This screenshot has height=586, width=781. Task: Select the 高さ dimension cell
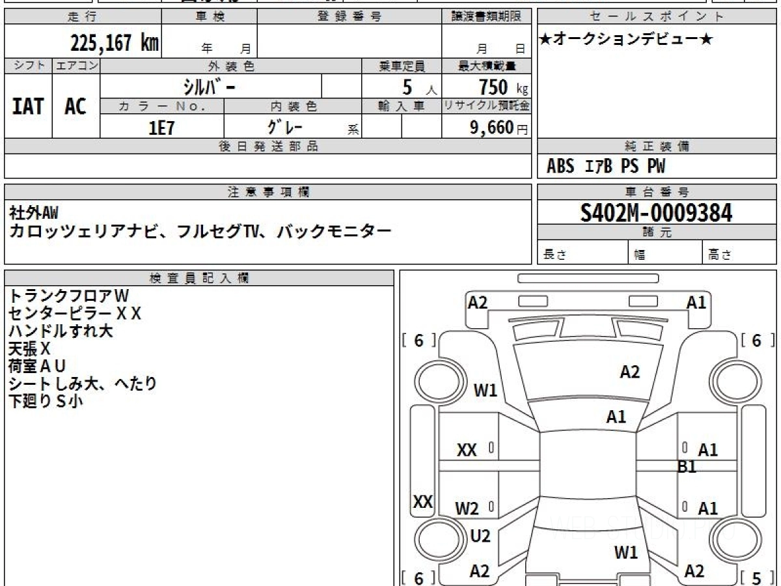740,253
